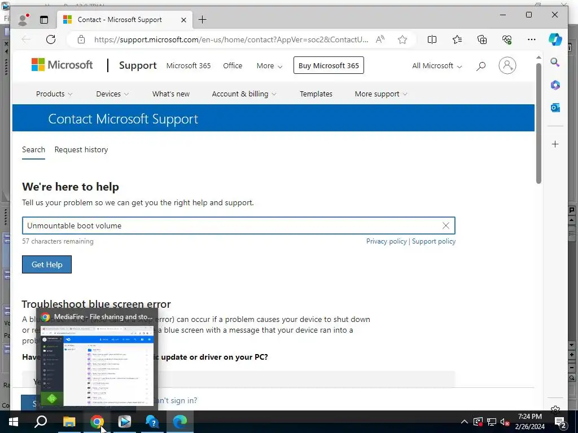Expand the Devices menu
The width and height of the screenshot is (578, 433).
coord(112,94)
